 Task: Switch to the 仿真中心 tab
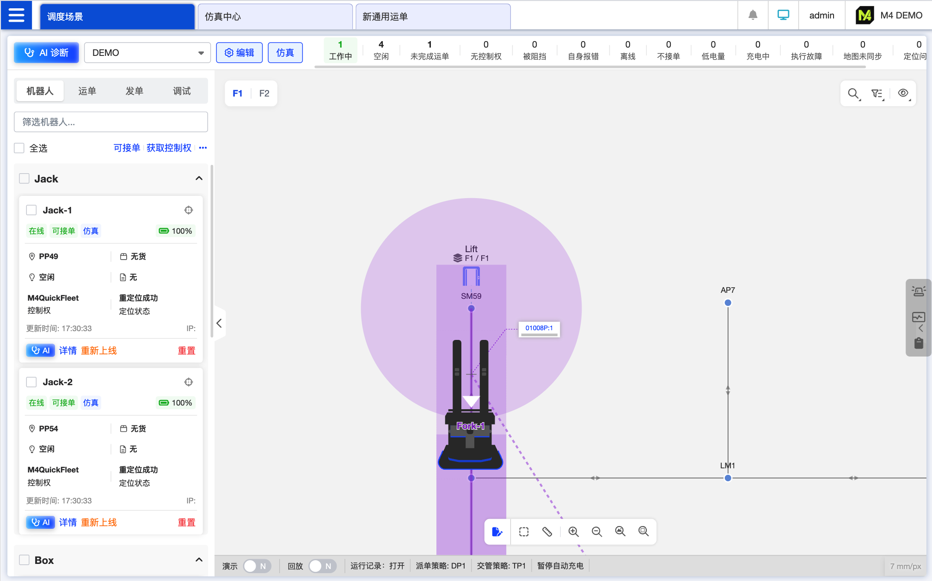click(x=275, y=17)
